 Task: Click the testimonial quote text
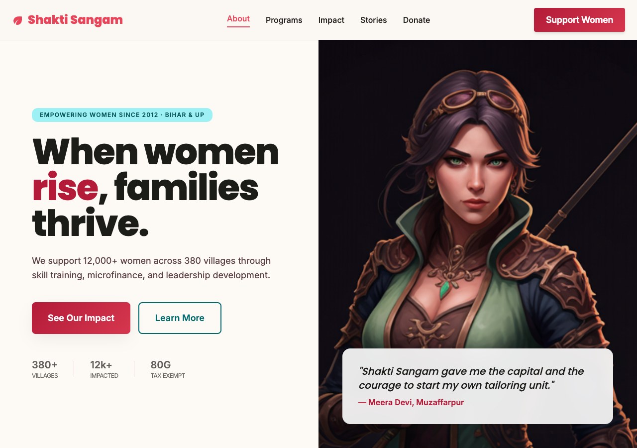tap(471, 378)
